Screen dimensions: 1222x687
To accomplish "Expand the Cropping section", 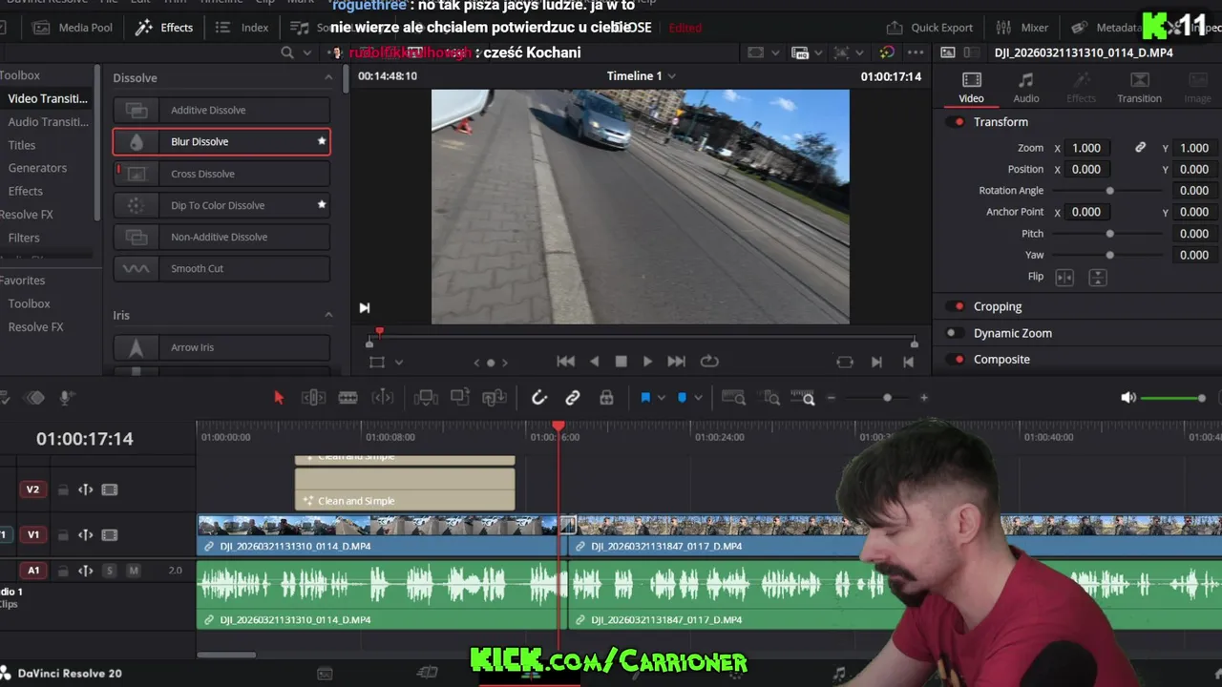I will click(x=998, y=306).
